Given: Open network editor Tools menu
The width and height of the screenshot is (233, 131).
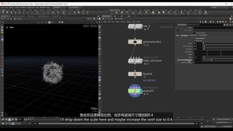Looking at the screenshot, I should click(123, 22).
